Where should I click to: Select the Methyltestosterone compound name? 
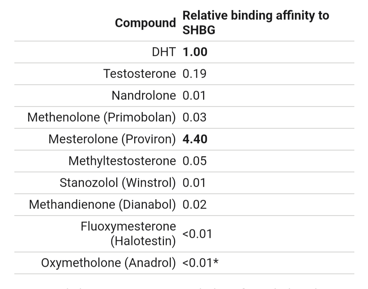(x=122, y=161)
